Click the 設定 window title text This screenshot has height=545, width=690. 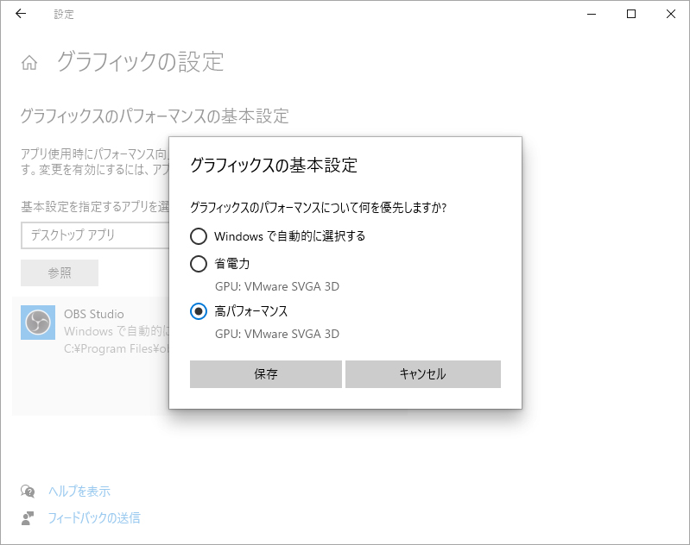[x=64, y=15]
